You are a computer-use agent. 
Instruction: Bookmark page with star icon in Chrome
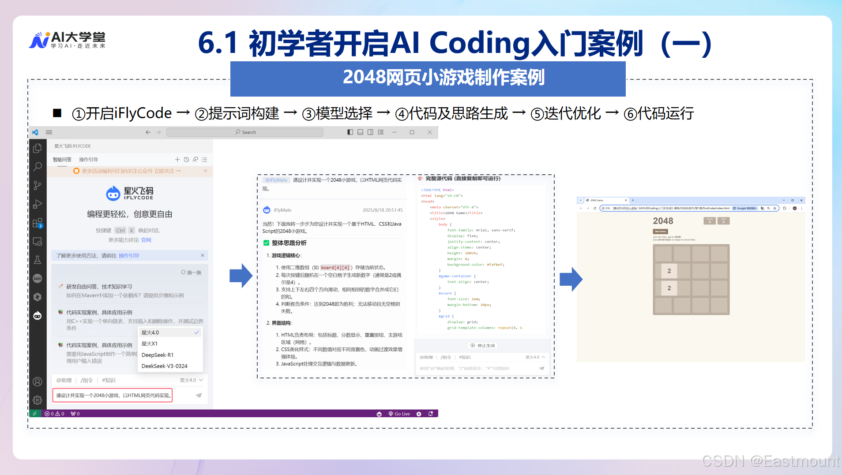point(774,208)
